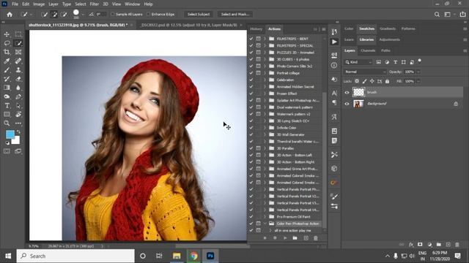Viewport: 469px width, 263px height.
Task: Select the Eraser tool
Action: pyautogui.click(x=18, y=79)
